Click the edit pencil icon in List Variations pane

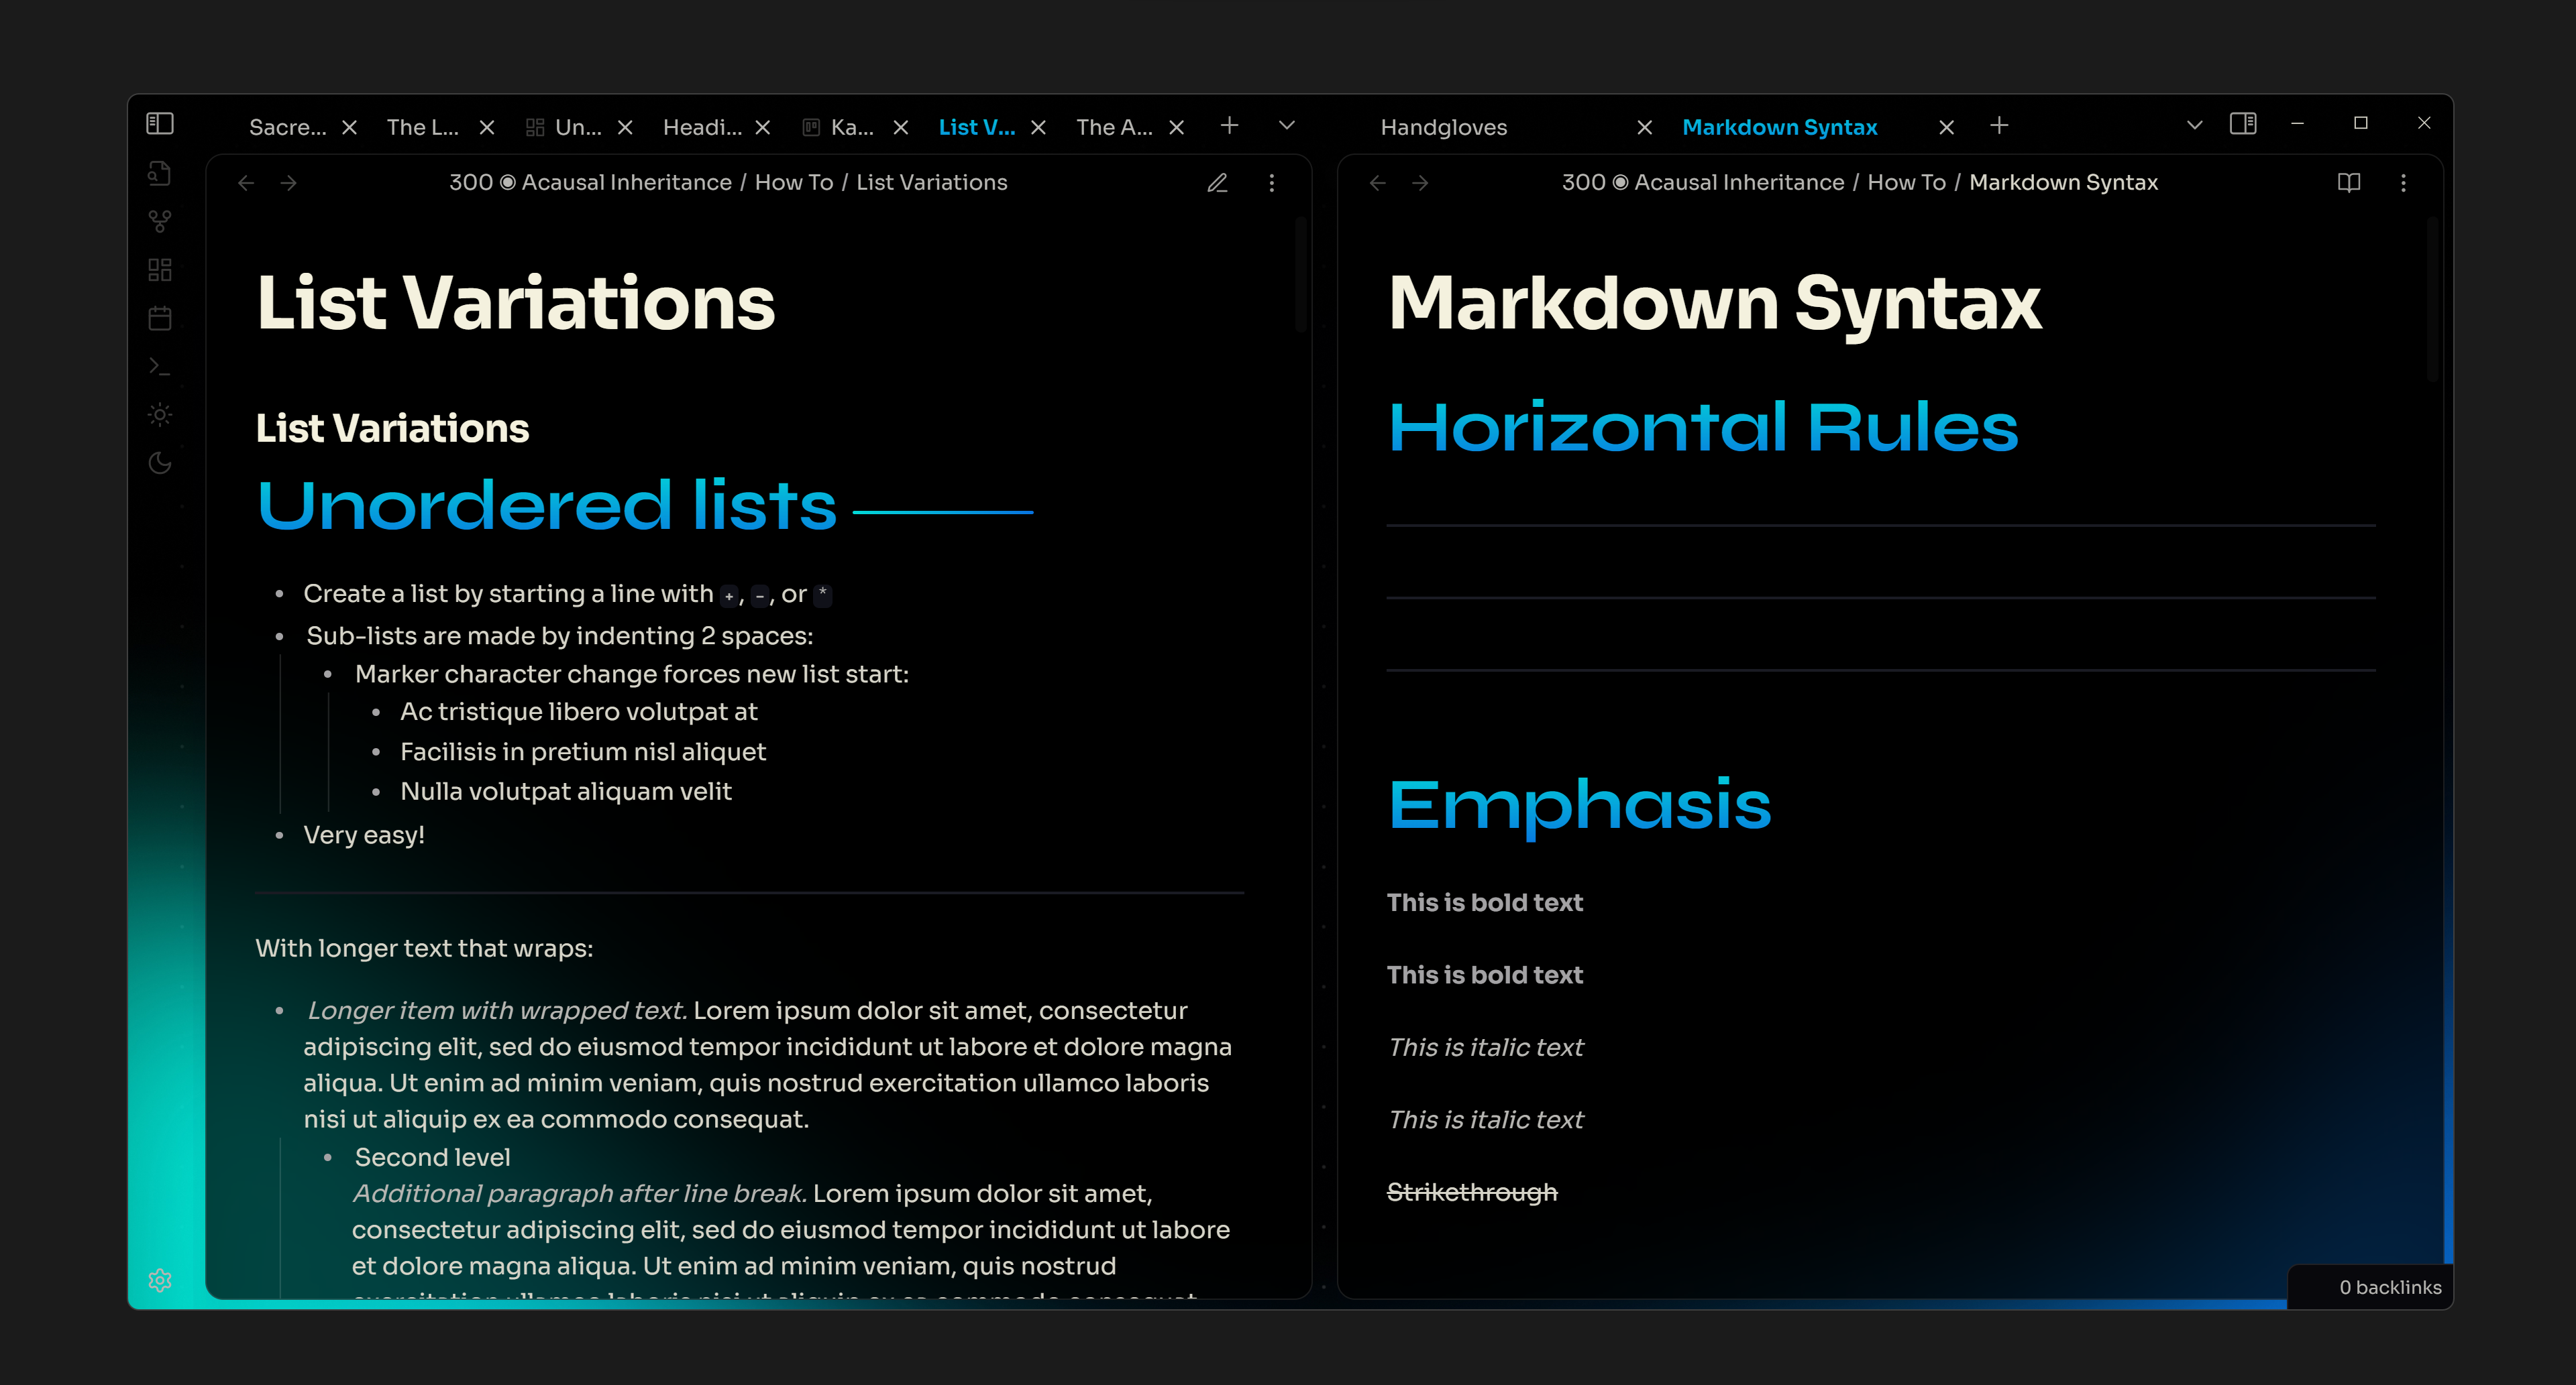pyautogui.click(x=1217, y=183)
